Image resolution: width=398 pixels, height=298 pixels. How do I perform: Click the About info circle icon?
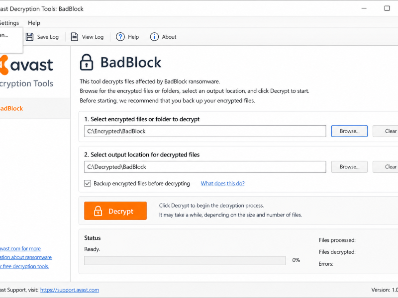[x=154, y=37]
